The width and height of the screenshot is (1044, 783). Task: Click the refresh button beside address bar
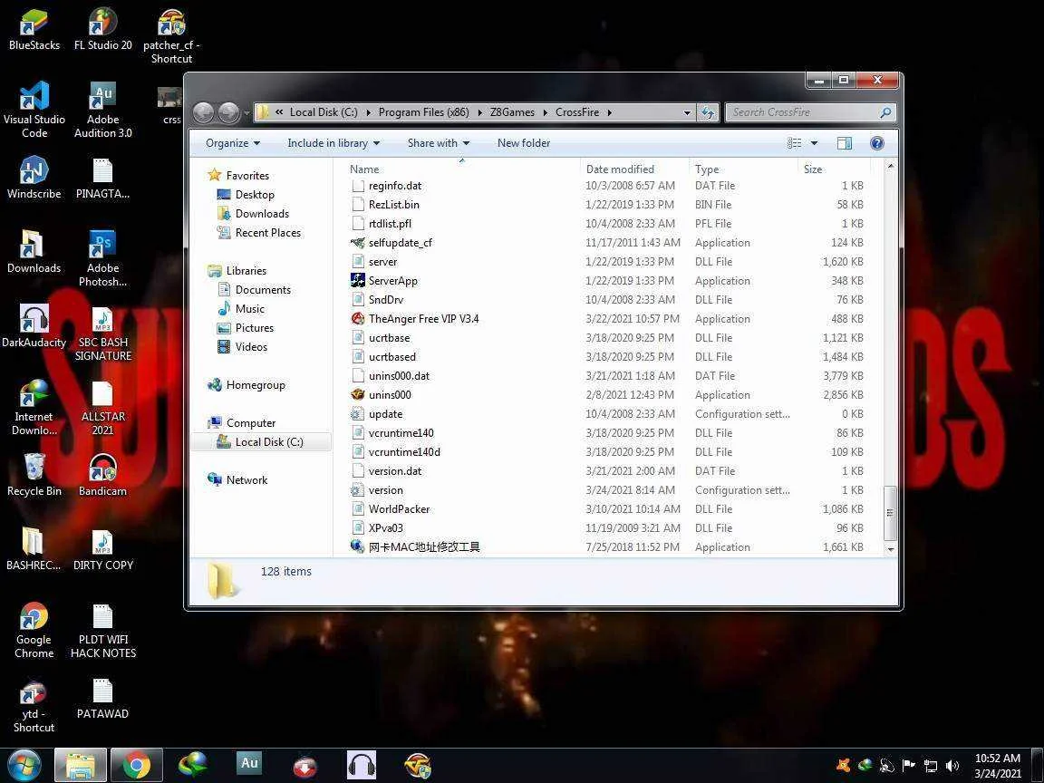pos(708,112)
